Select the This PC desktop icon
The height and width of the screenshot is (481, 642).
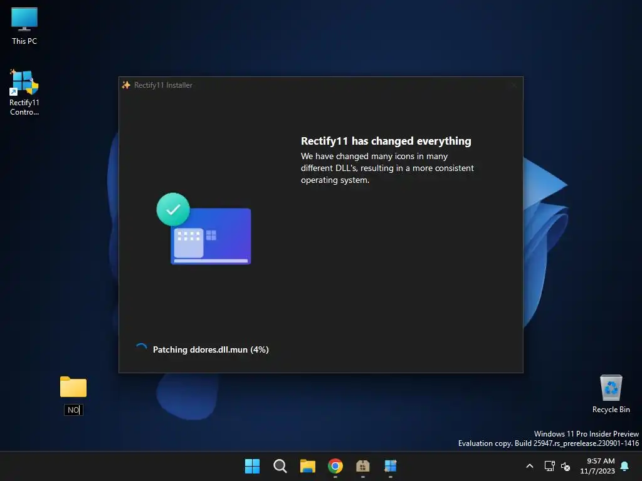[x=24, y=26]
